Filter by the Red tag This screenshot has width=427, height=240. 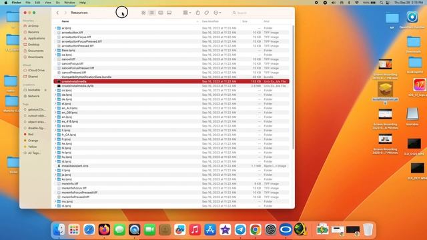31,135
